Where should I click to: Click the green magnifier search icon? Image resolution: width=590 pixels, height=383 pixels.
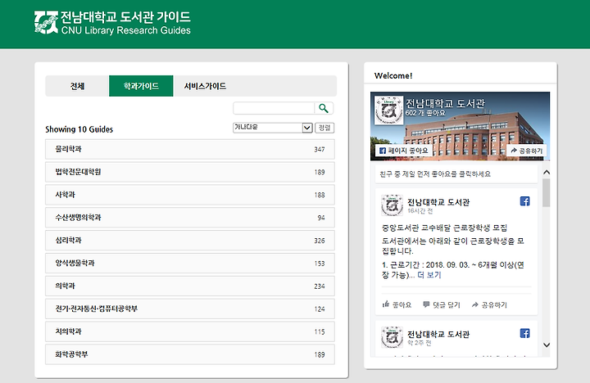(x=324, y=108)
